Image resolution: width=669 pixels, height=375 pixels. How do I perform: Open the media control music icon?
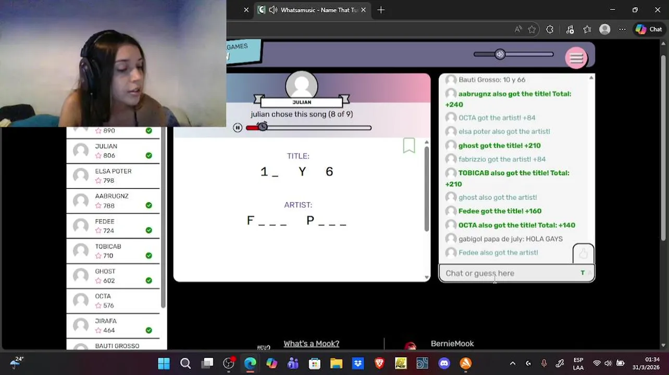(569, 30)
